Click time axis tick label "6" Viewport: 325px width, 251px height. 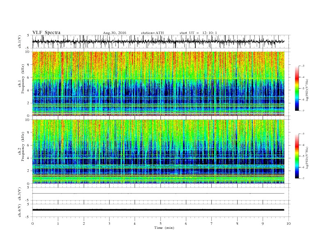pos(186,224)
